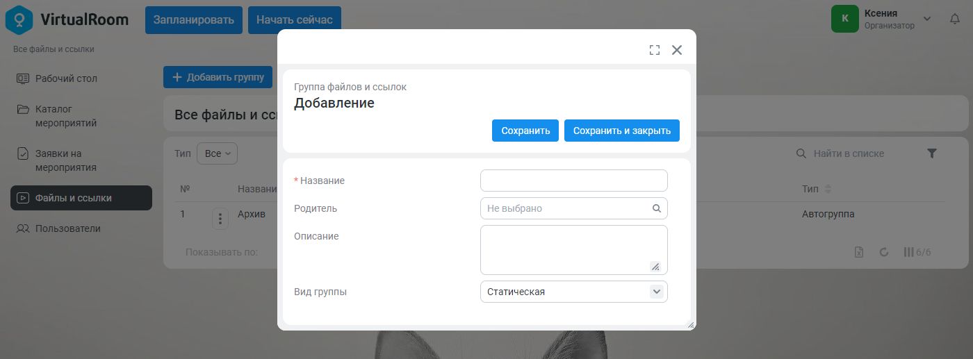Click the Сохранить button
Screen dimensions: 973x359
click(525, 131)
